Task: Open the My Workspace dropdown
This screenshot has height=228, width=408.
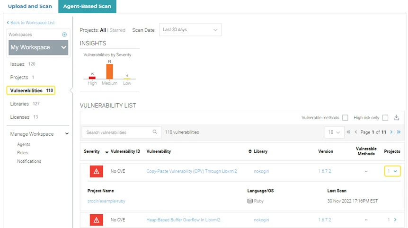Action: point(38,47)
